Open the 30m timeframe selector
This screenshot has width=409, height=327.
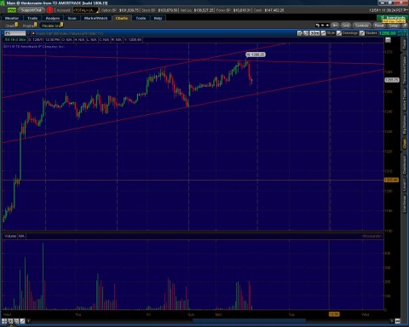pos(314,33)
